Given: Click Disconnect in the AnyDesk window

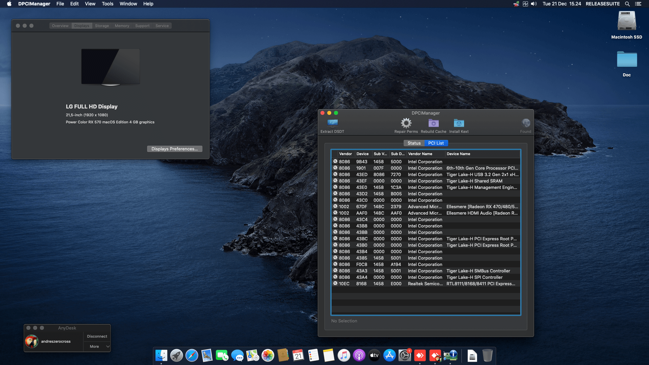Looking at the screenshot, I should [97, 336].
